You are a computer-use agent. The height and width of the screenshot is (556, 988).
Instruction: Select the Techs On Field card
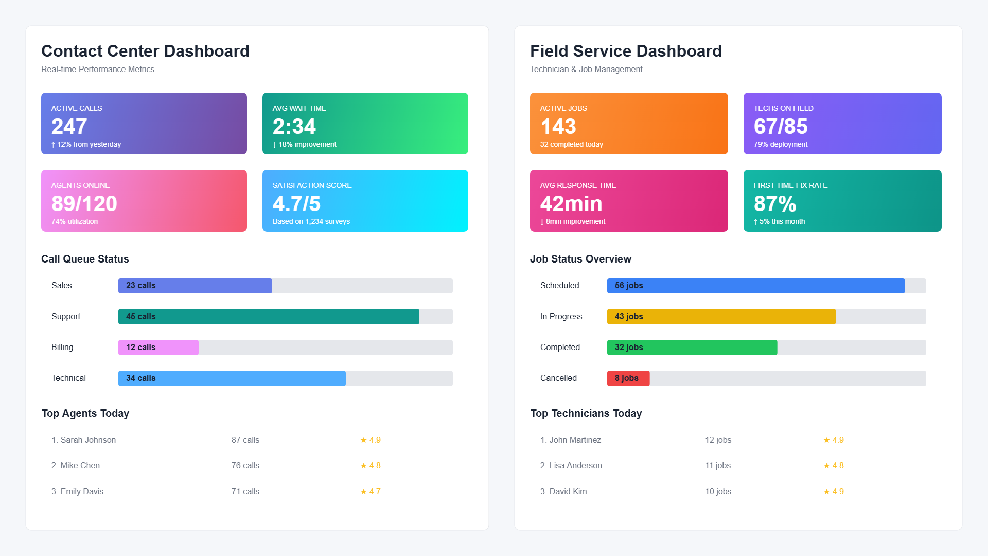[842, 124]
